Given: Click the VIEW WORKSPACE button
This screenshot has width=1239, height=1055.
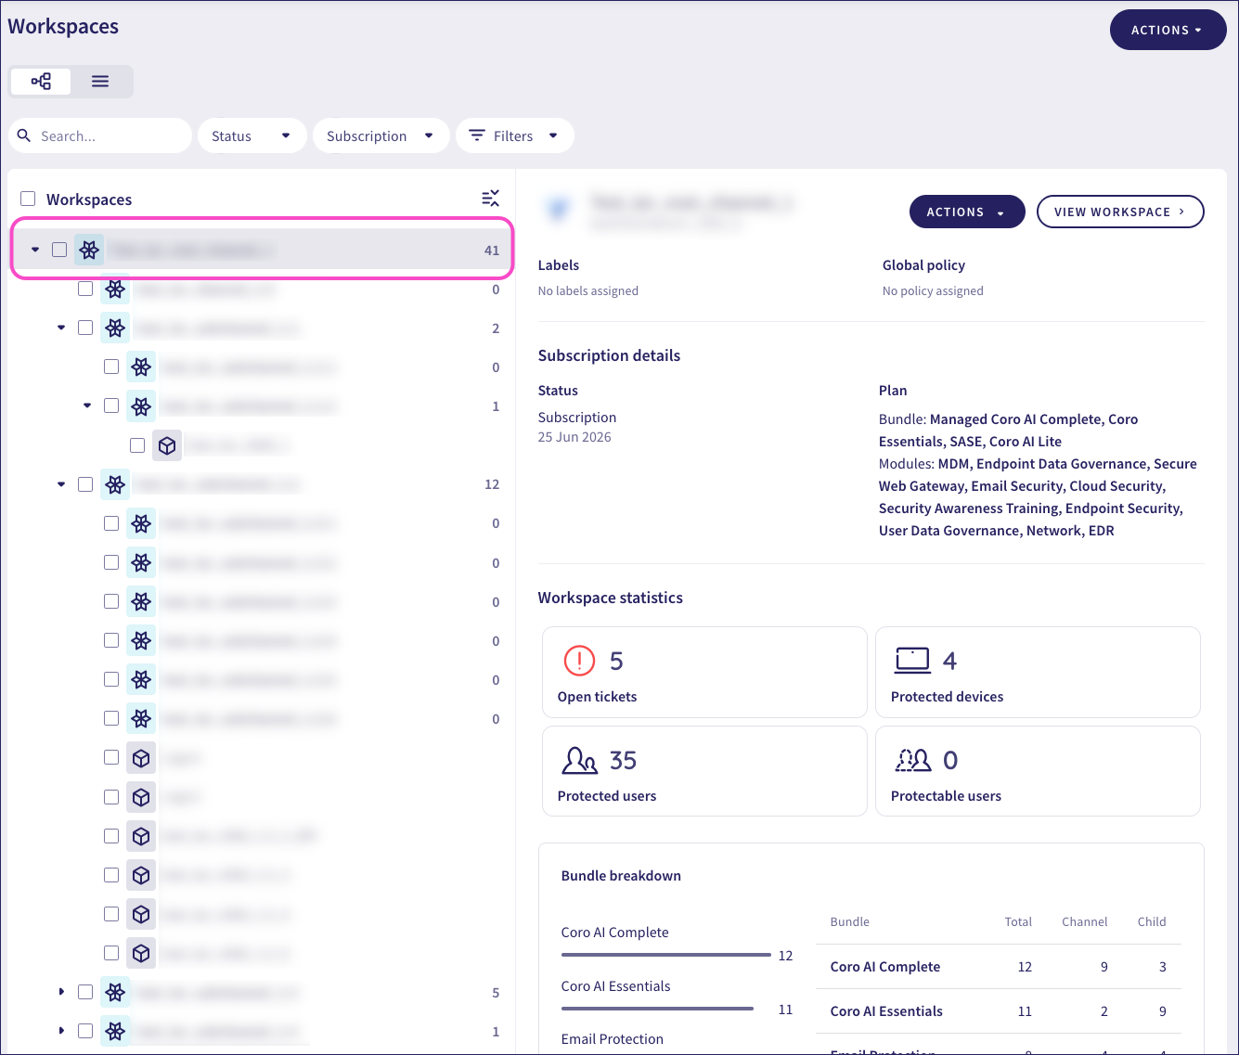Looking at the screenshot, I should click(1120, 212).
